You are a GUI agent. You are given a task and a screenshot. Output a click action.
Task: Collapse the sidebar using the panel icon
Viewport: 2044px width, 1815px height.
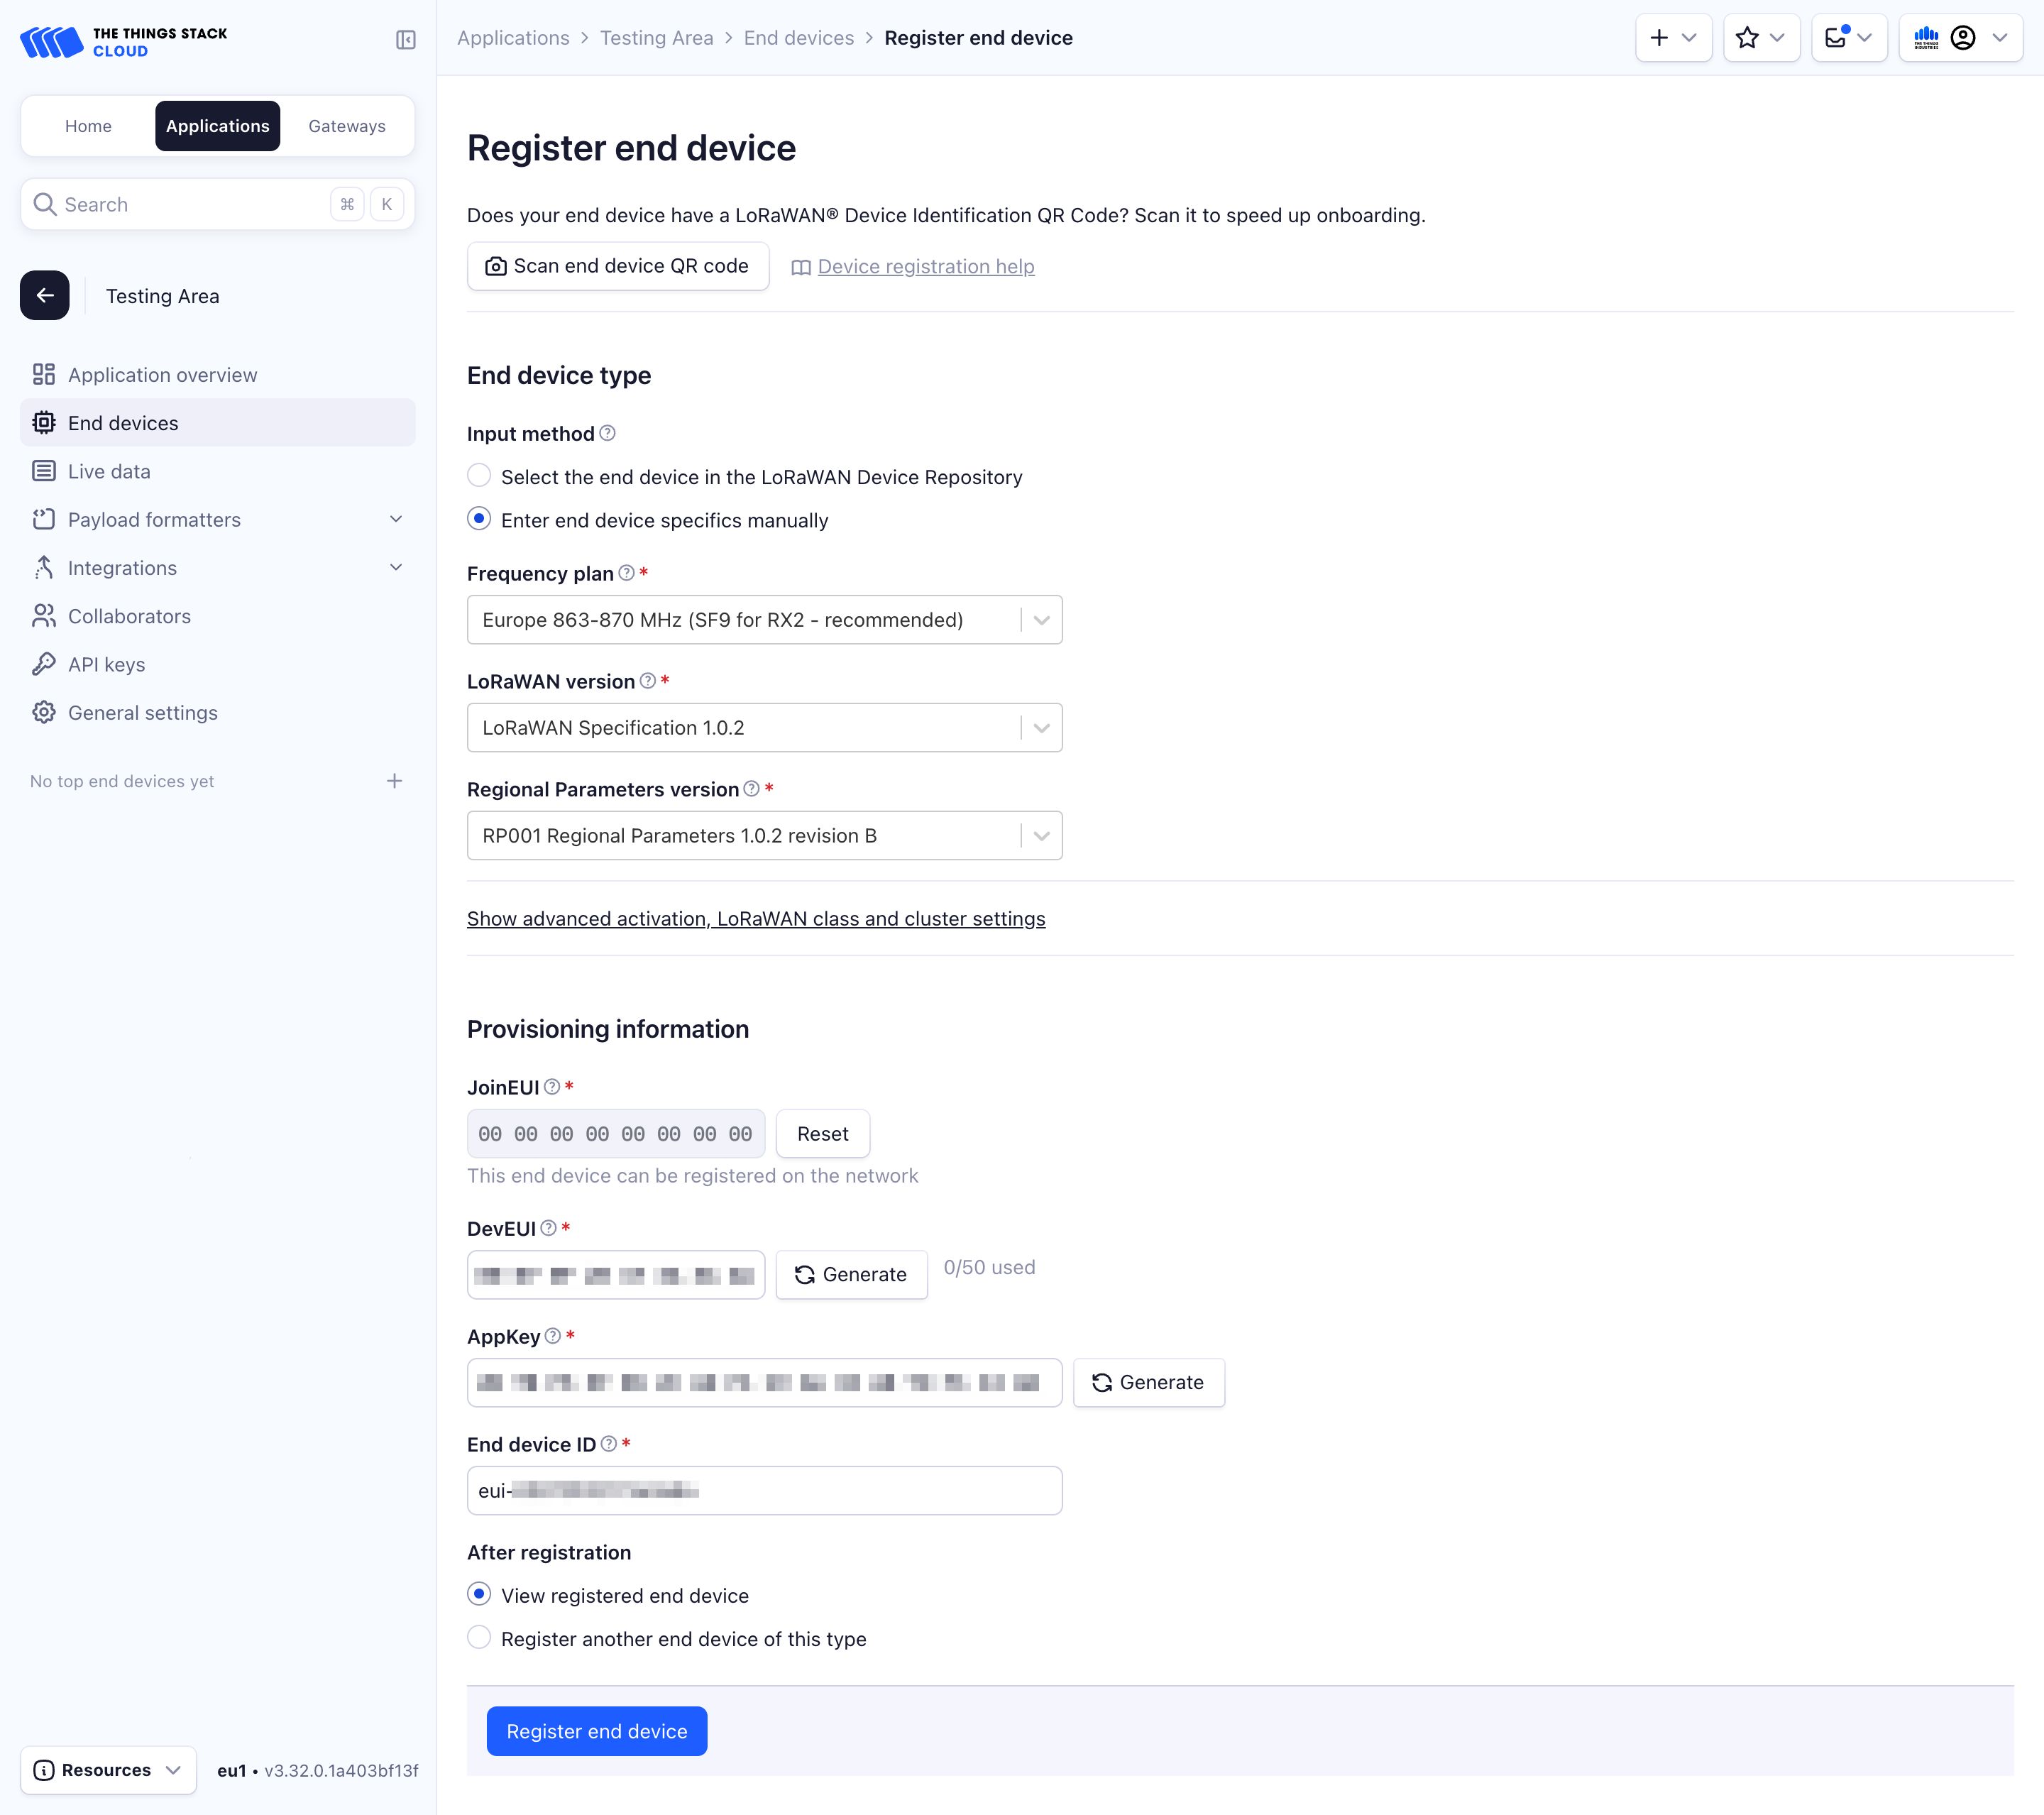click(406, 41)
